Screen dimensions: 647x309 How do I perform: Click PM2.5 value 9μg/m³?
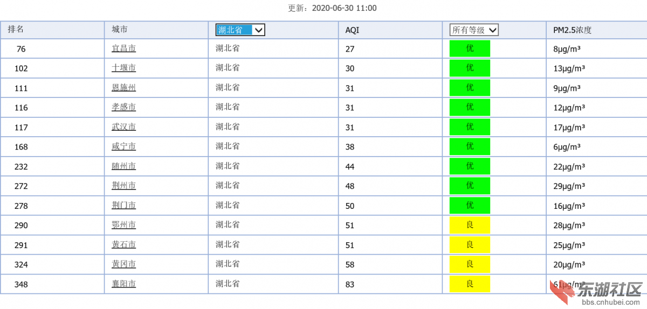tap(567, 88)
